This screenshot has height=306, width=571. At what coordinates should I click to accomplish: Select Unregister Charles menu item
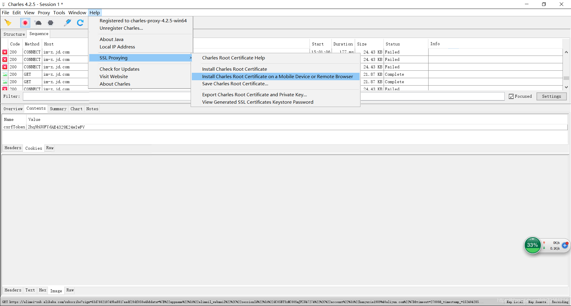coord(121,28)
